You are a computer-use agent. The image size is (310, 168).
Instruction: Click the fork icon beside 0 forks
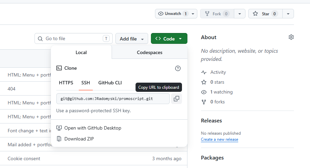[x=204, y=102]
